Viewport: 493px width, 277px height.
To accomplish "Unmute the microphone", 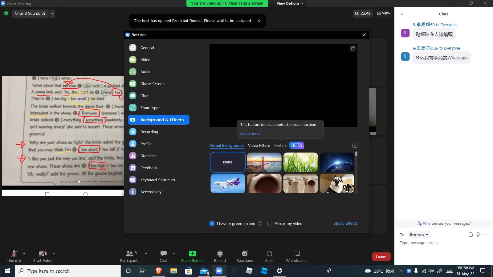I will [x=14, y=256].
